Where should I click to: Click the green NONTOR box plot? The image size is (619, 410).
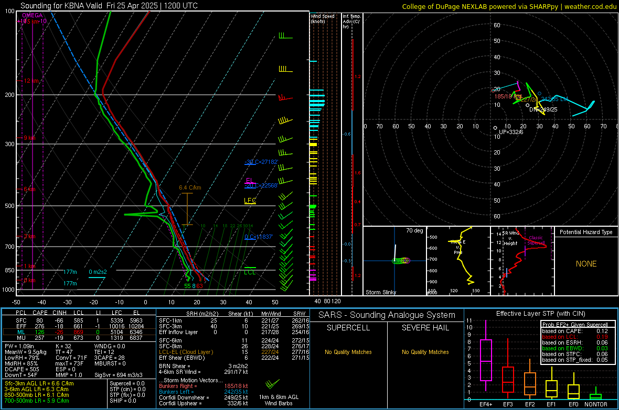click(x=595, y=394)
